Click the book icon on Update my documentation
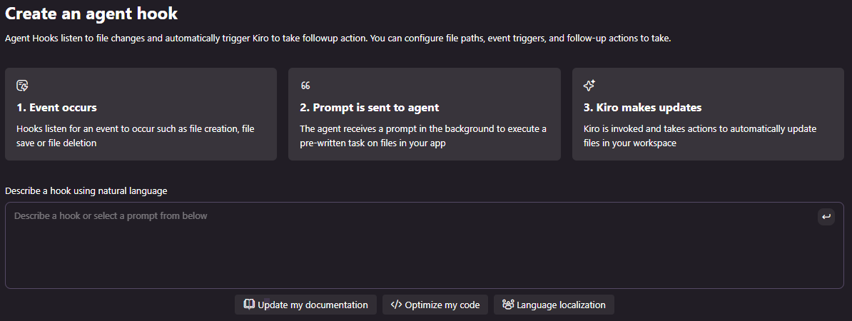The height and width of the screenshot is (321, 852). 250,305
